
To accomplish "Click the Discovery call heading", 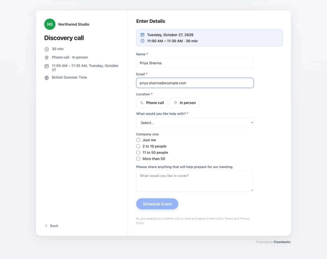I will 64,38.
